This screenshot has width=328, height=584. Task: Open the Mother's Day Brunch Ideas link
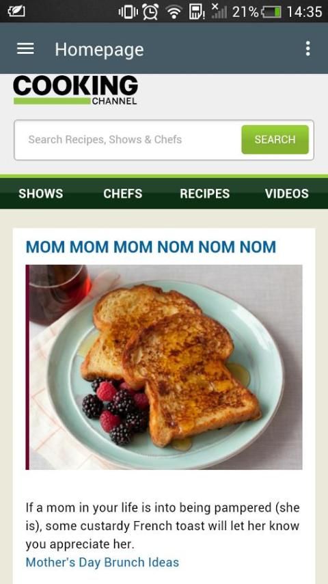pyautogui.click(x=102, y=561)
